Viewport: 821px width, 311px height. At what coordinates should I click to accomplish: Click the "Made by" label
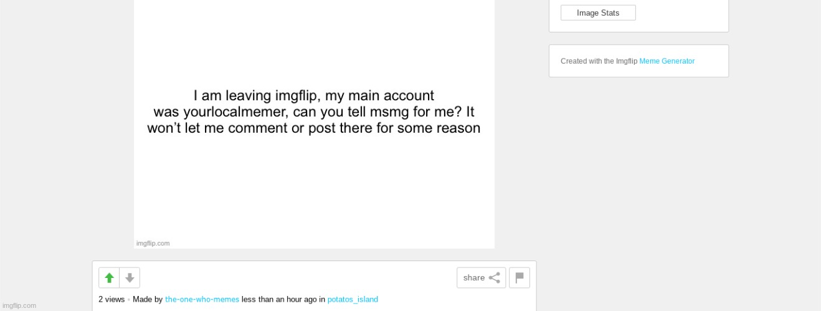[148, 300]
